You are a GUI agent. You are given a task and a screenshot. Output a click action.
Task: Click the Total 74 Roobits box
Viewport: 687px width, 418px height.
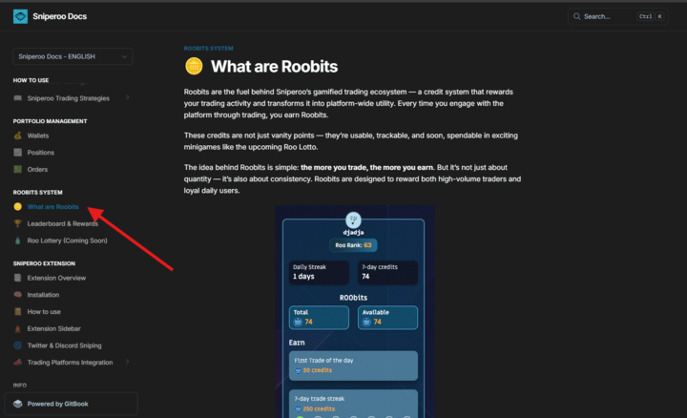click(x=319, y=317)
